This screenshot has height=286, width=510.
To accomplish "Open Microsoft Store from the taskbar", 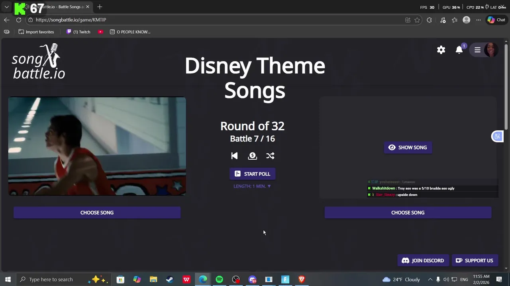I will [120, 279].
